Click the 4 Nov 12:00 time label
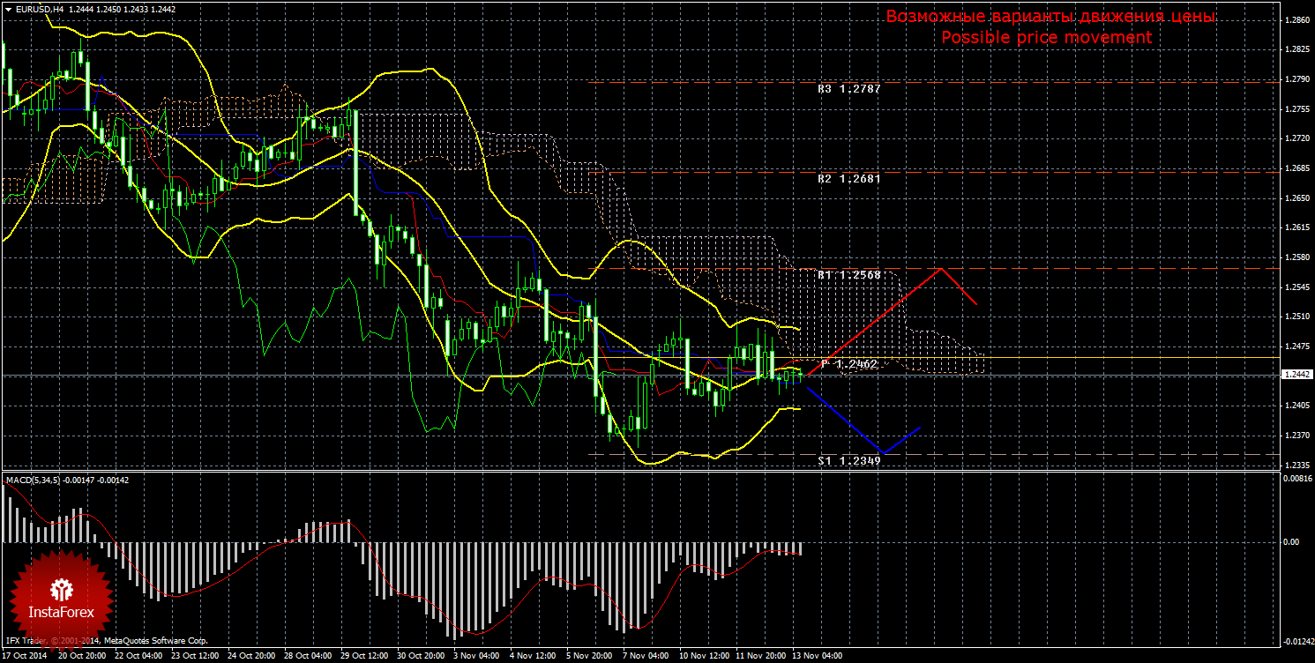This screenshot has width=1315, height=663. pyautogui.click(x=532, y=656)
